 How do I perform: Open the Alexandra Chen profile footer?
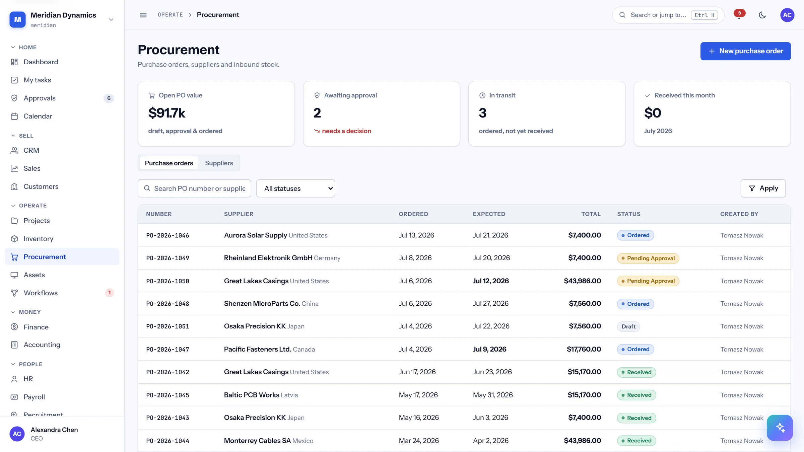point(62,434)
